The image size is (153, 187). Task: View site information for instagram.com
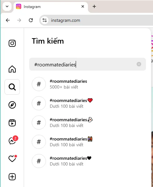[x=45, y=20]
